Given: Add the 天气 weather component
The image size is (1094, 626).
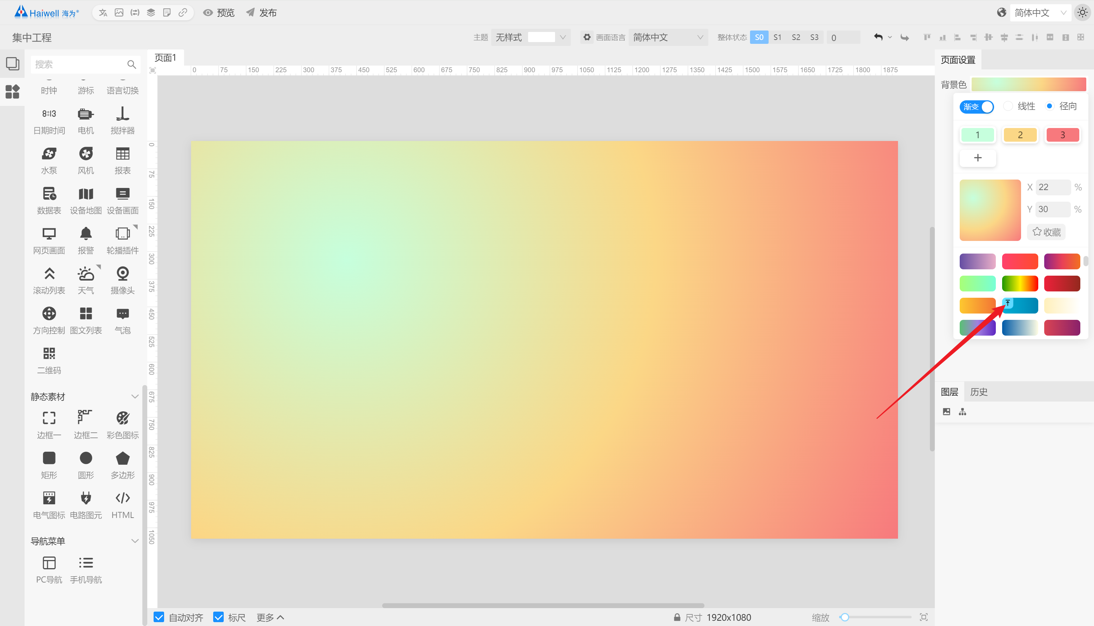Looking at the screenshot, I should [x=86, y=281].
